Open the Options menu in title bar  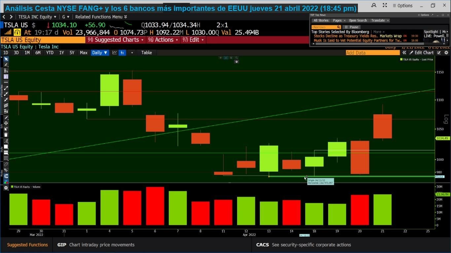(x=402, y=6)
